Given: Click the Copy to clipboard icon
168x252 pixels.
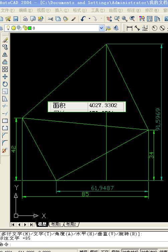Looking at the screenshot, I should (x=58, y=19).
